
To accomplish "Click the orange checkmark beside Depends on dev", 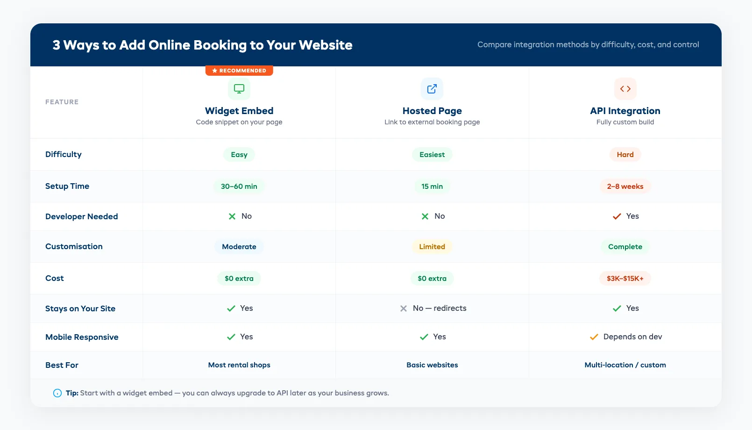I will click(594, 337).
